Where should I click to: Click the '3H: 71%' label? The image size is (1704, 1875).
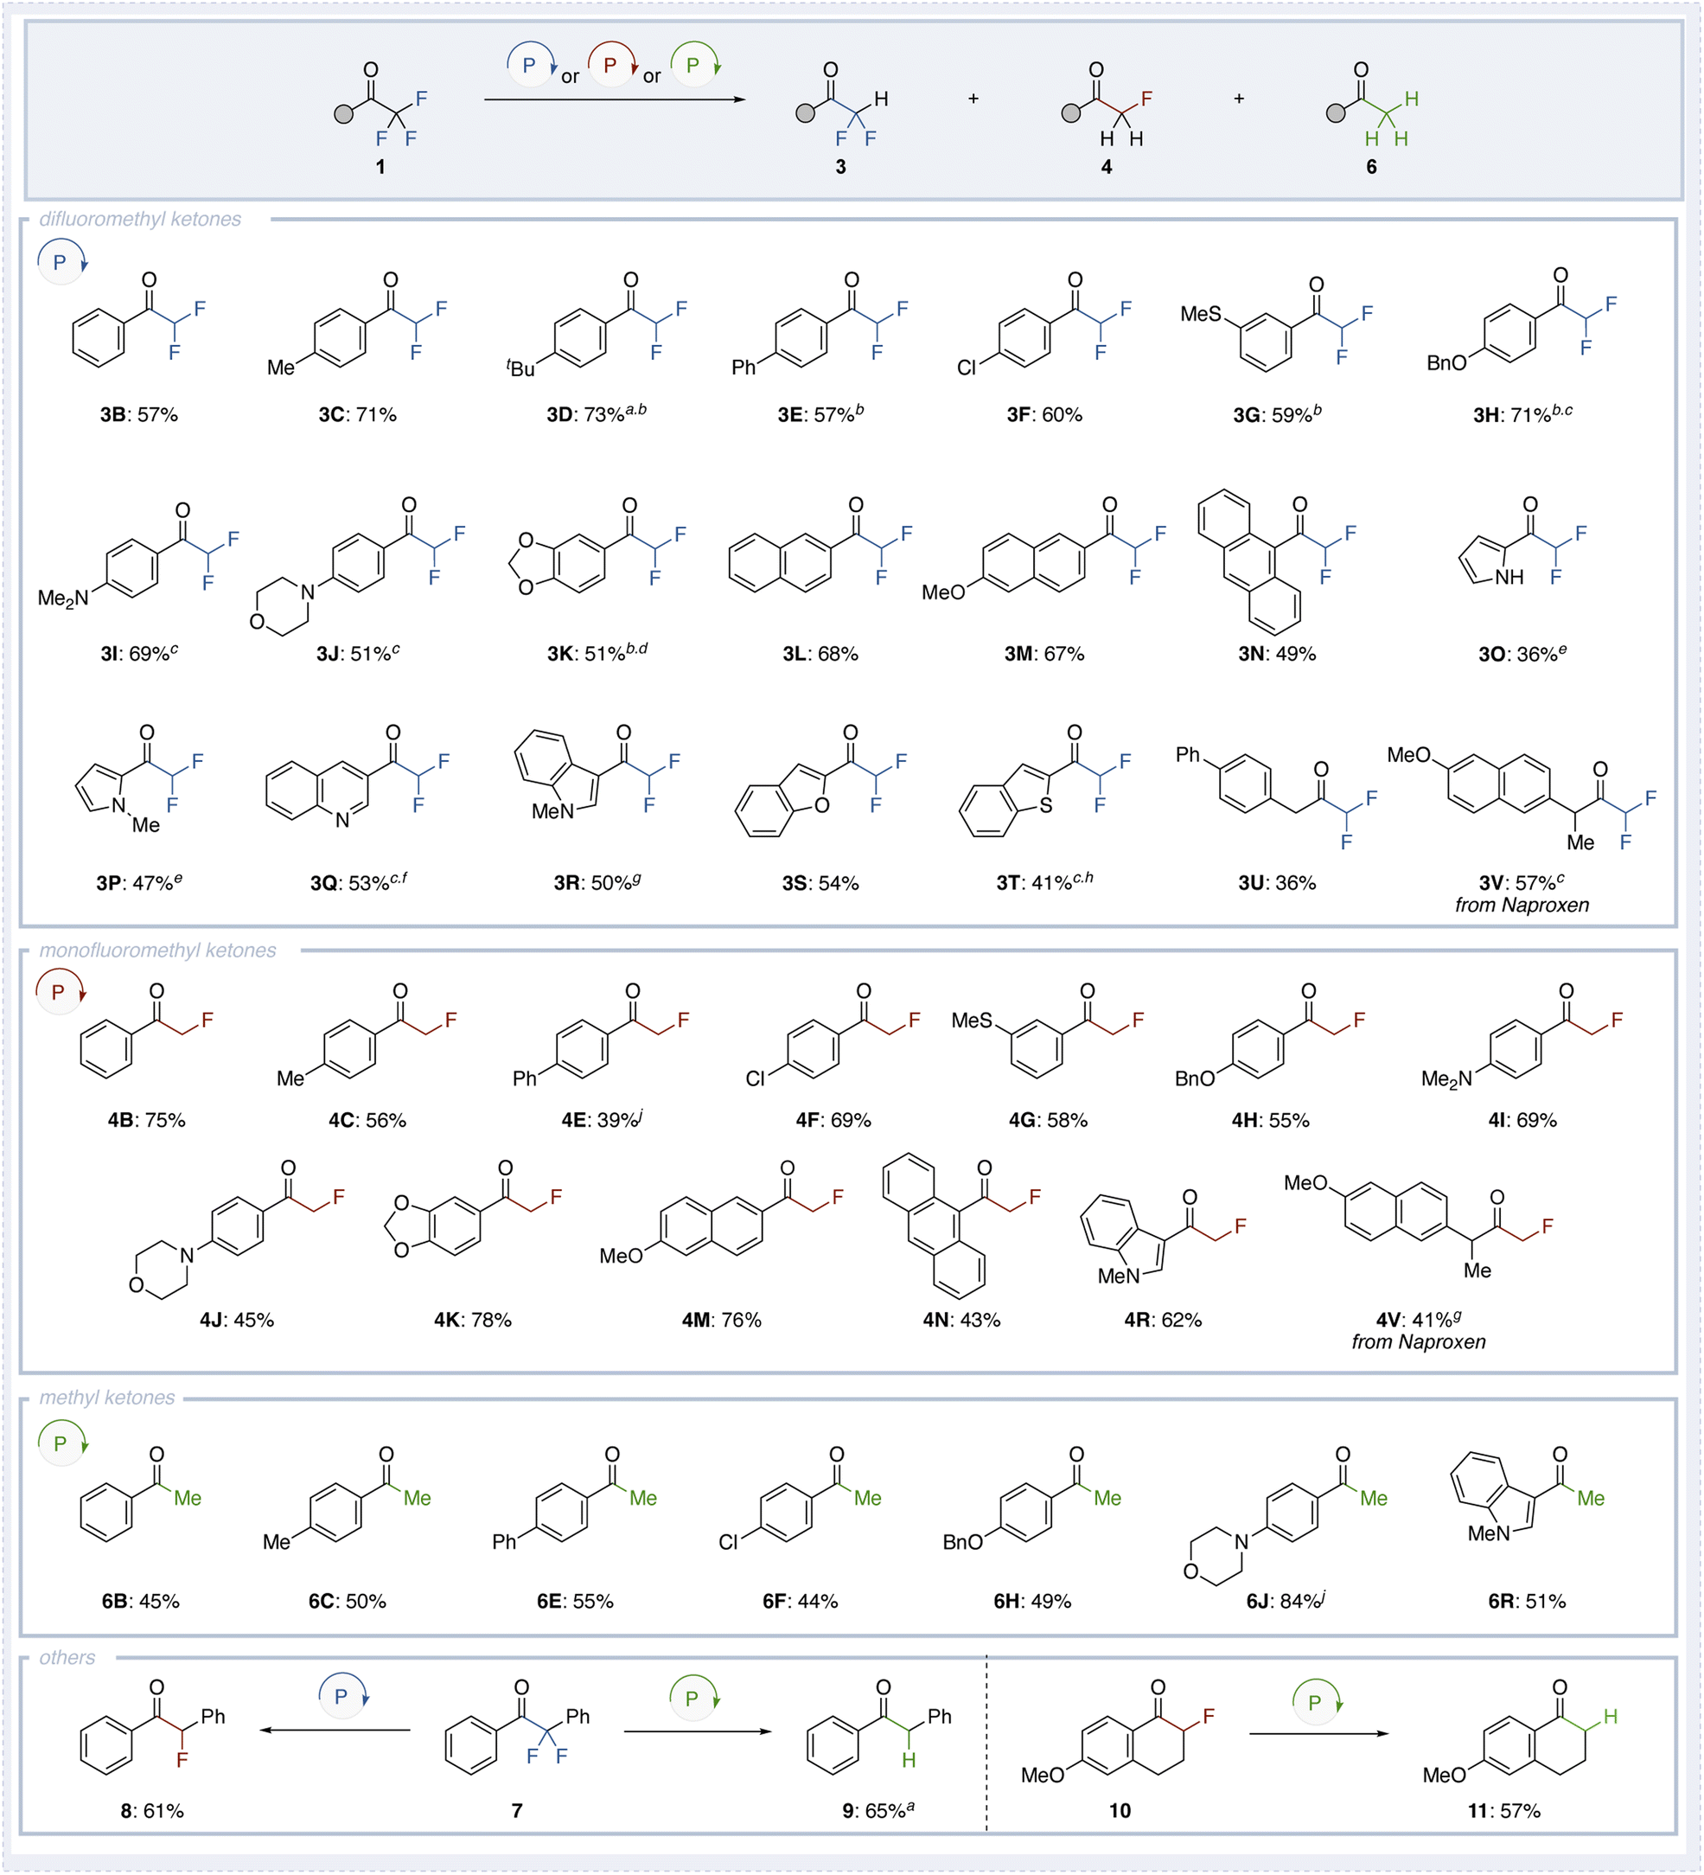pos(1522,413)
